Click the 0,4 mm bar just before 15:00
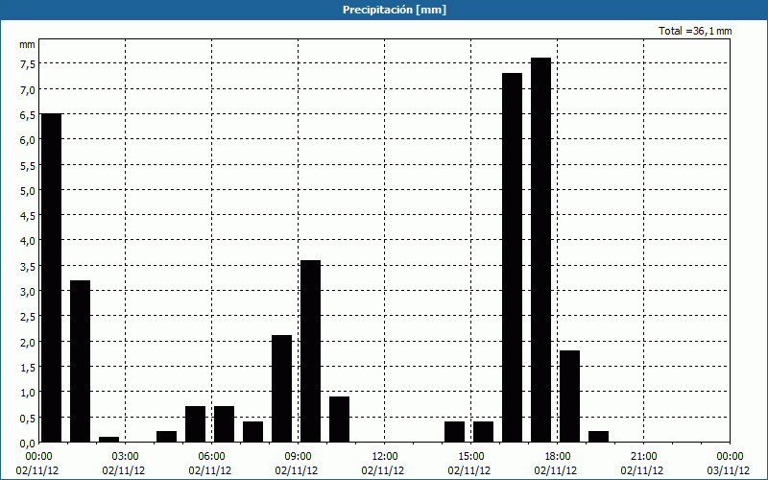768x480 pixels. coord(454,432)
